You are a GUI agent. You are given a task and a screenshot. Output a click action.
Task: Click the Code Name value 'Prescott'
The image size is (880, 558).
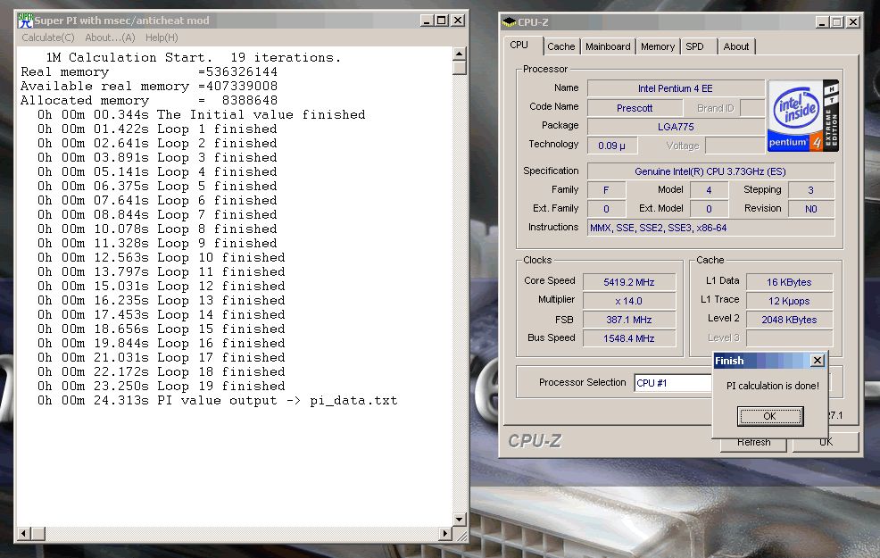coord(635,108)
